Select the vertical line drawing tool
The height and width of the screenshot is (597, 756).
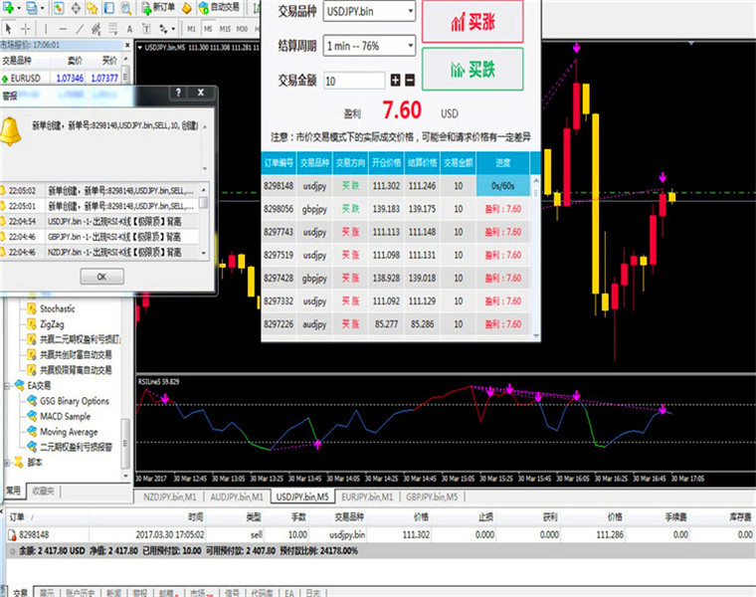(46, 29)
